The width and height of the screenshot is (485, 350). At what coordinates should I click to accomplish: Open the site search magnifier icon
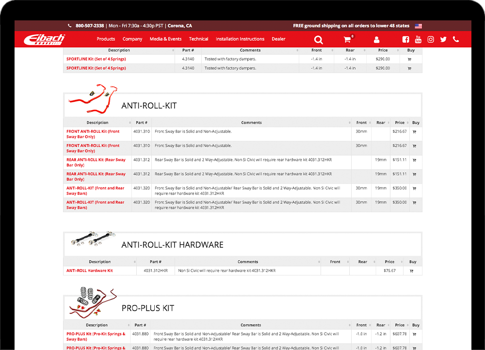tap(318, 40)
